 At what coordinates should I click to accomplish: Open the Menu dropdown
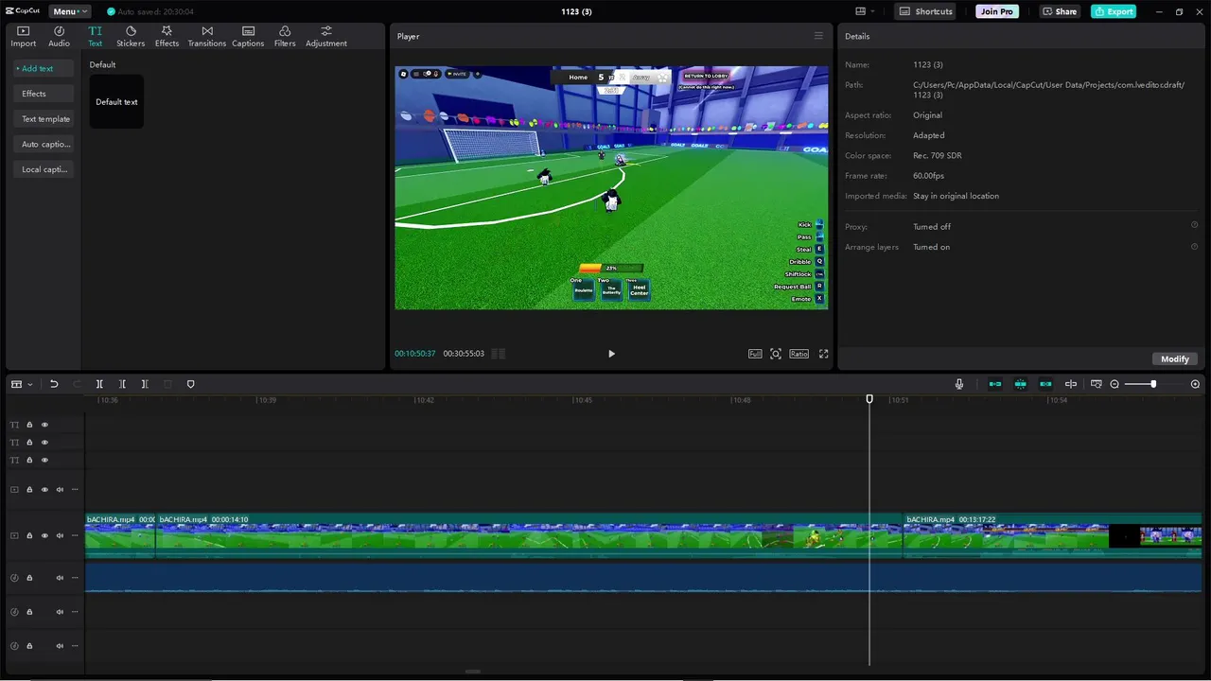tap(69, 11)
